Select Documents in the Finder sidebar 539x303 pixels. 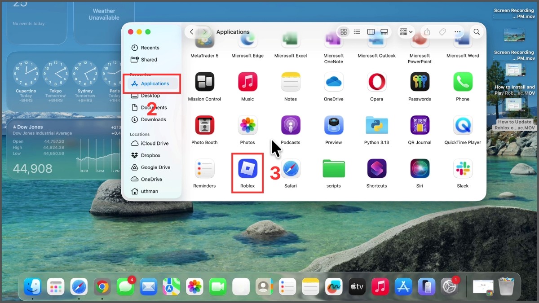coord(153,108)
